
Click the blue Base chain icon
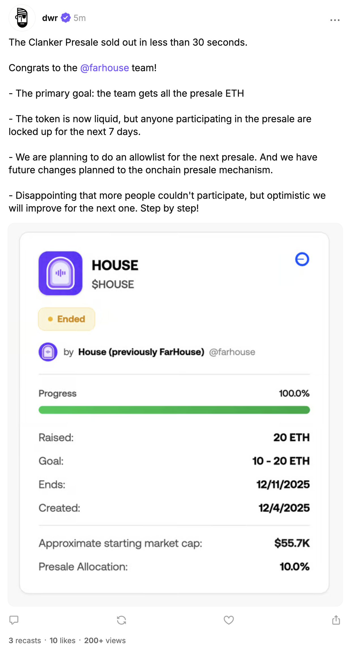pos(302,259)
